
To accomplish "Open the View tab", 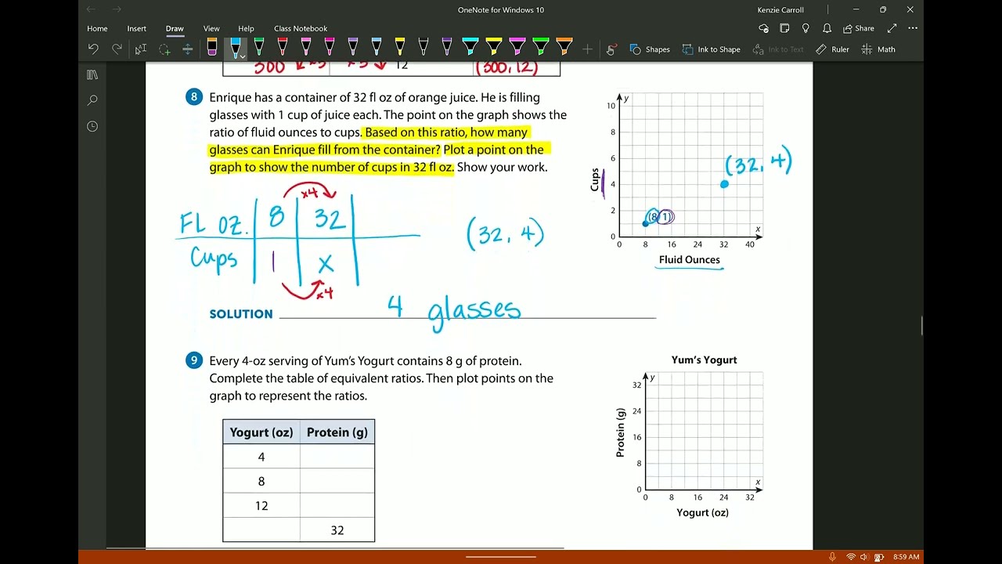I will (211, 28).
